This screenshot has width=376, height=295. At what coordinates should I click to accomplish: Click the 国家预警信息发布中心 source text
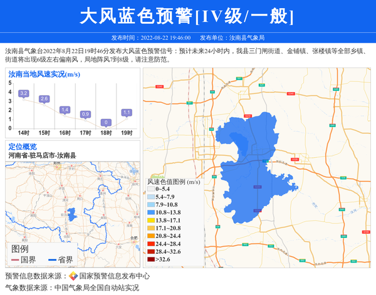(115, 276)
